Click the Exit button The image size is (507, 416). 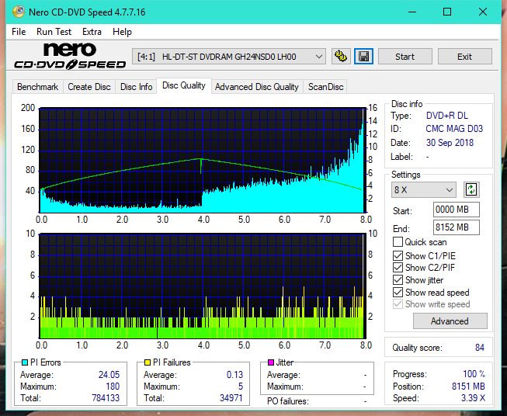coord(464,57)
